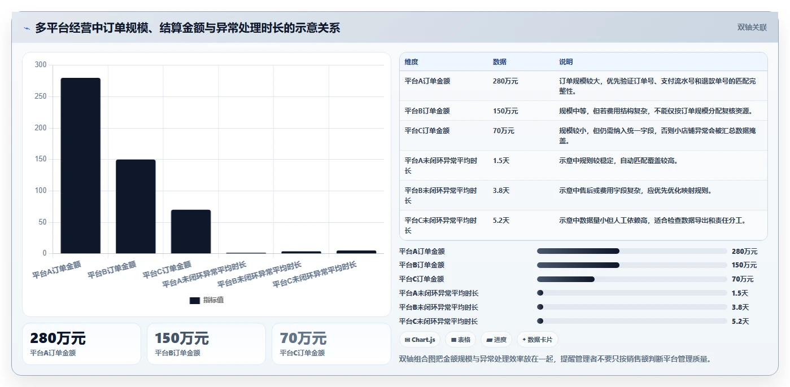
Task: Click the slanted x-axis label 平台C未闭环异常平均时长
Action: click(x=315, y=275)
